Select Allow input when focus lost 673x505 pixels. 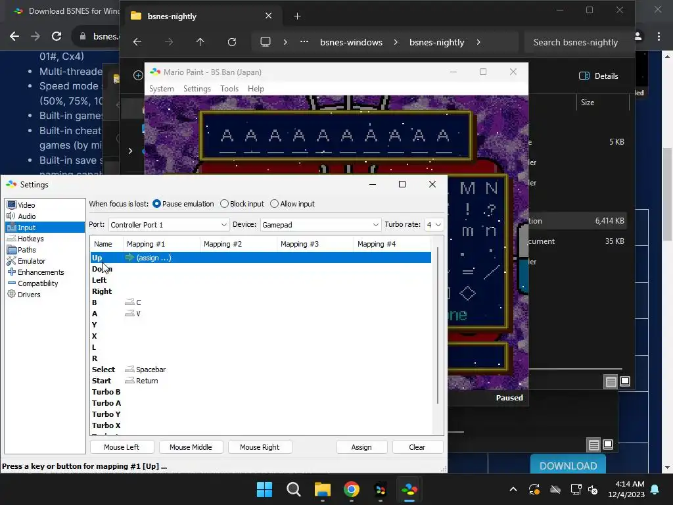coord(292,204)
